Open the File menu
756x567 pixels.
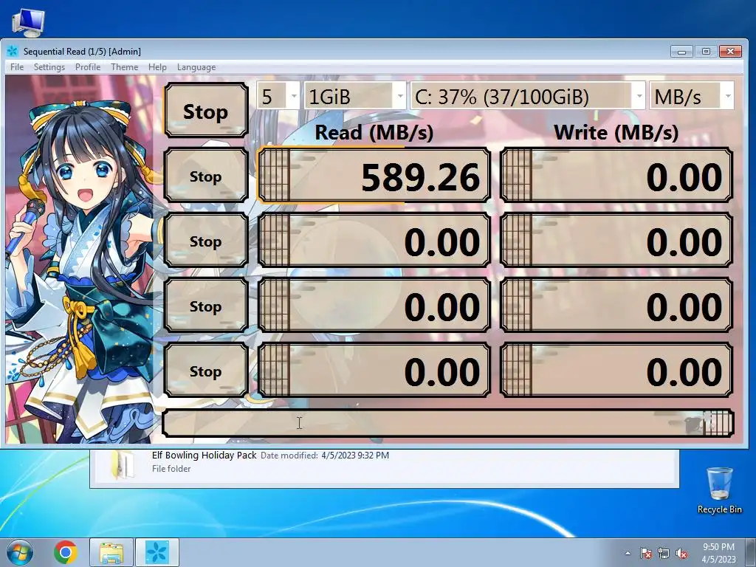(17, 67)
